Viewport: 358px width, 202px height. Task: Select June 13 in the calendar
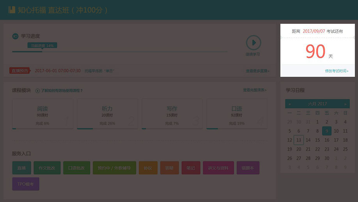click(299, 140)
